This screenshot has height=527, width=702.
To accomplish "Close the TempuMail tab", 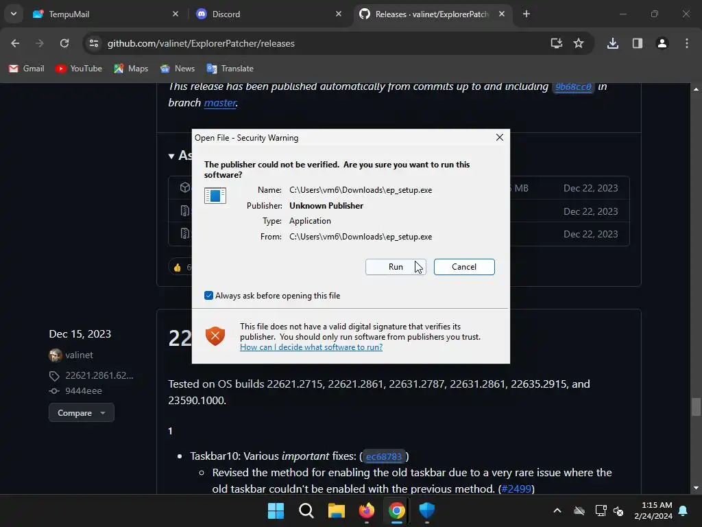I will (175, 14).
